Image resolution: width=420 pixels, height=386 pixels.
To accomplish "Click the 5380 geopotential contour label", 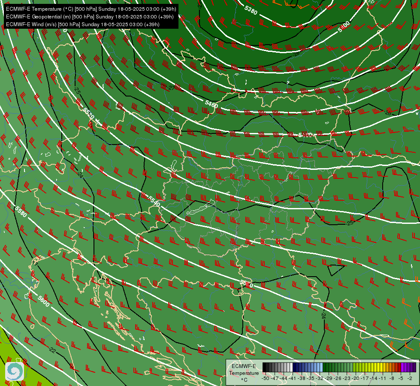I will coord(251,10).
